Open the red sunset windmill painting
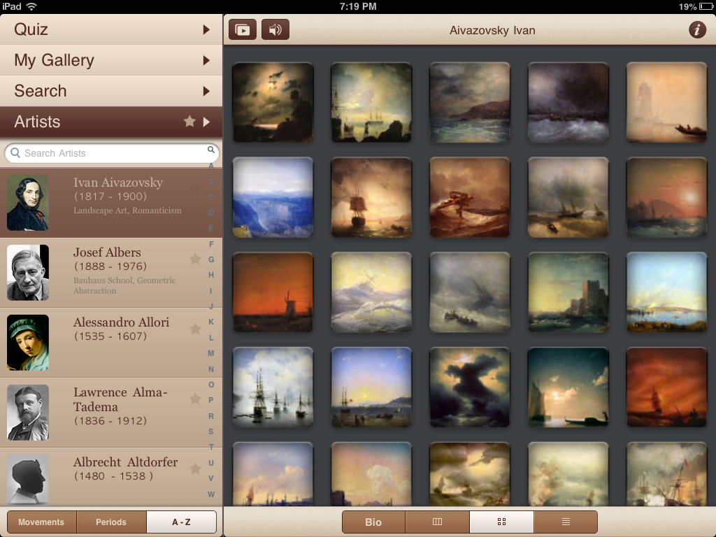Image resolution: width=716 pixels, height=537 pixels. click(x=273, y=292)
